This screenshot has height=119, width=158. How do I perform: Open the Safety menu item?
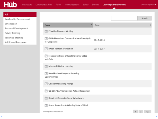pyautogui.click(x=86, y=5)
